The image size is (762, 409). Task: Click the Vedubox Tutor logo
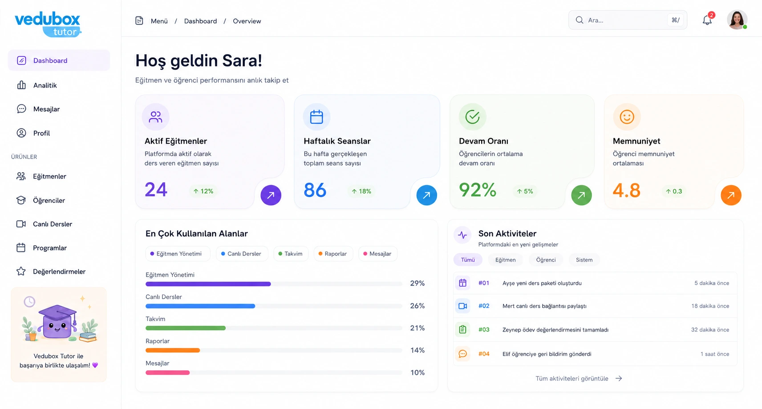[48, 24]
